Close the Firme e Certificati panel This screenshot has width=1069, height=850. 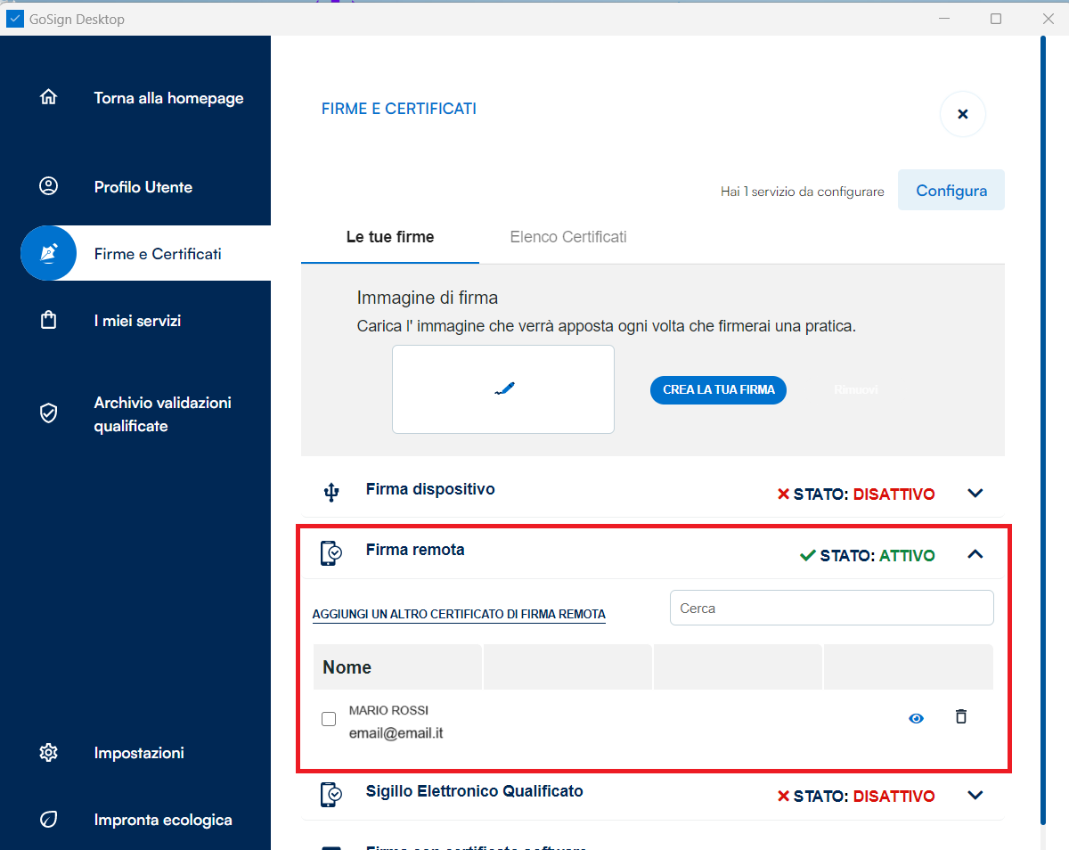(962, 114)
